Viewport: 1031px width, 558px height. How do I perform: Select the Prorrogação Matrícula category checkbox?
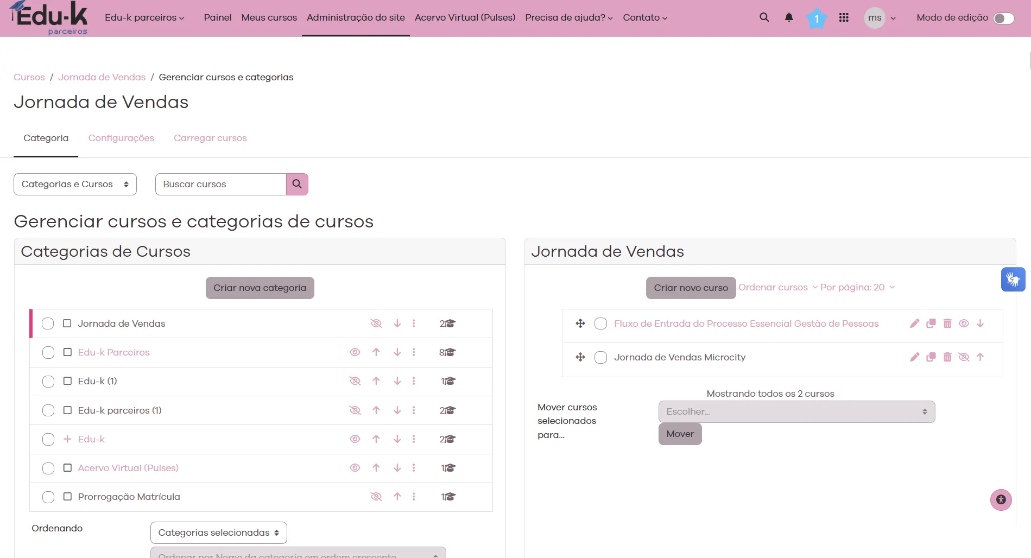coord(48,497)
